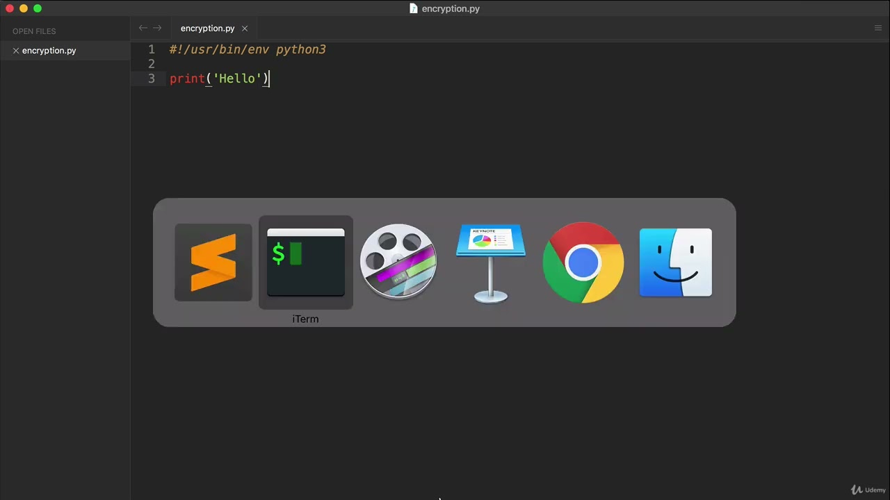This screenshot has height=500, width=890.
Task: Click the green fullscreen window button
Action: point(38,8)
